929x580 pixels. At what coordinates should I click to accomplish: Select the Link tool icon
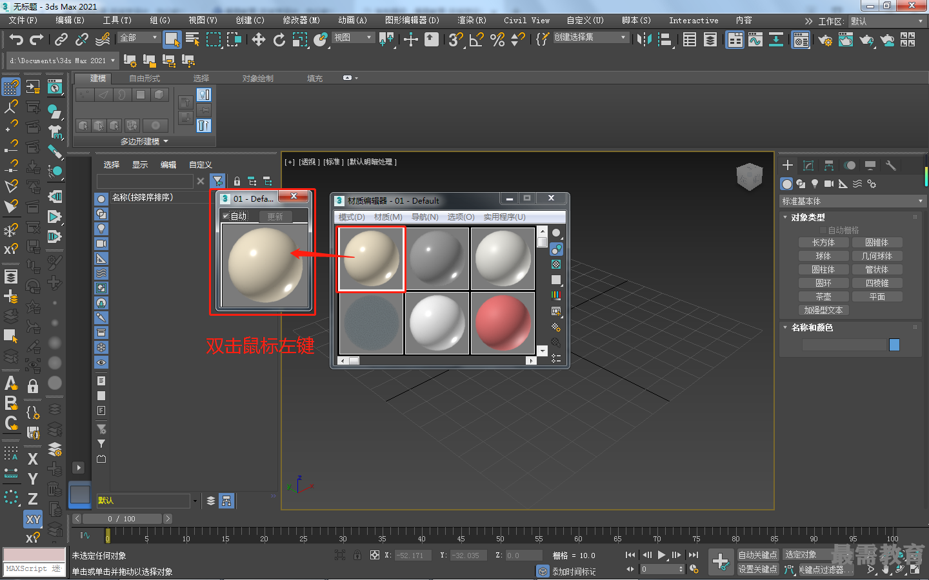tap(61, 39)
